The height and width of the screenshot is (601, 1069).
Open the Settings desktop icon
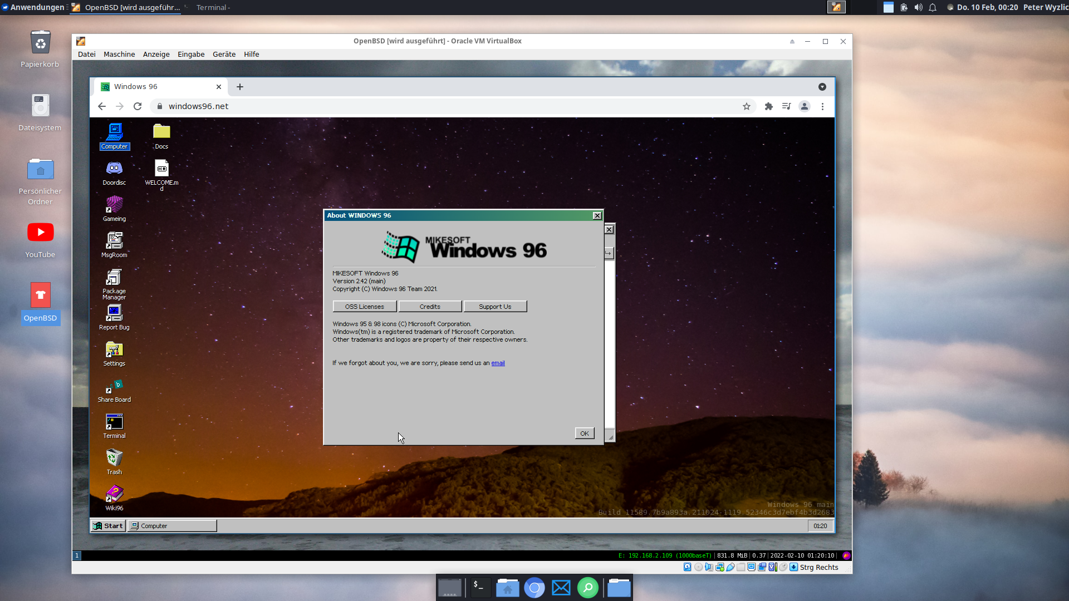pyautogui.click(x=114, y=353)
